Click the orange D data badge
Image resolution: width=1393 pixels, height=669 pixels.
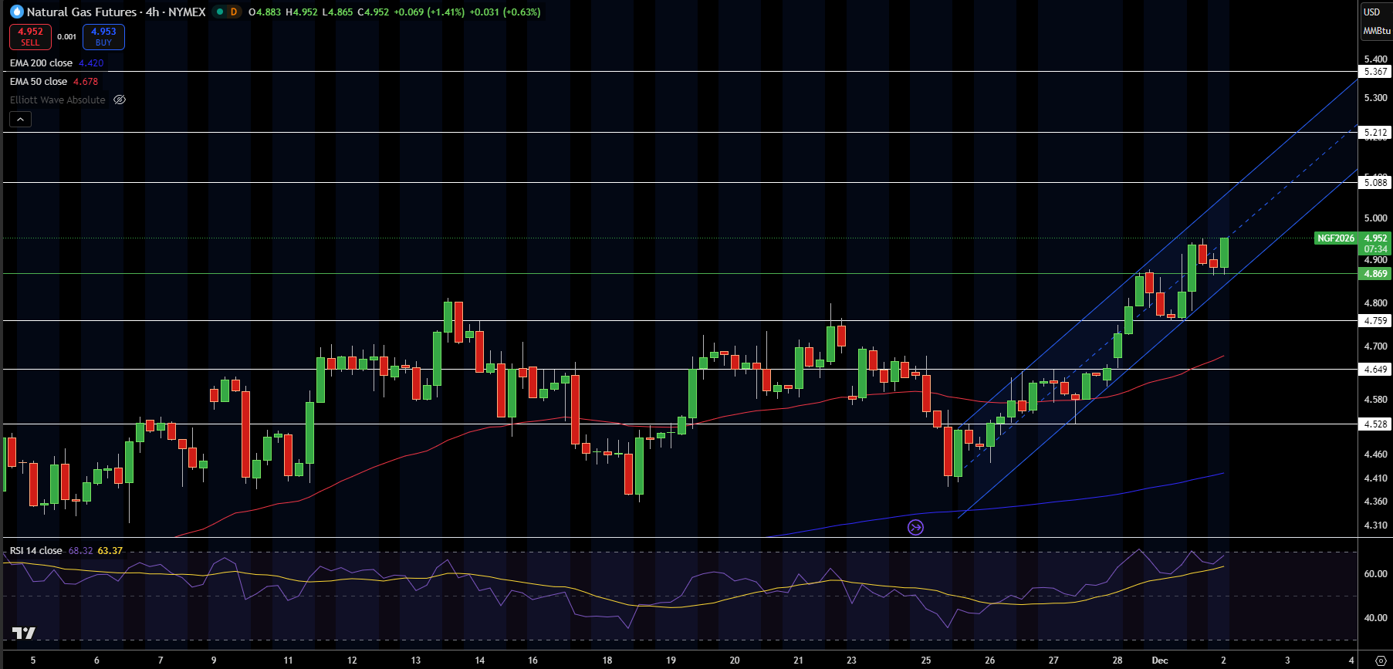tap(233, 12)
